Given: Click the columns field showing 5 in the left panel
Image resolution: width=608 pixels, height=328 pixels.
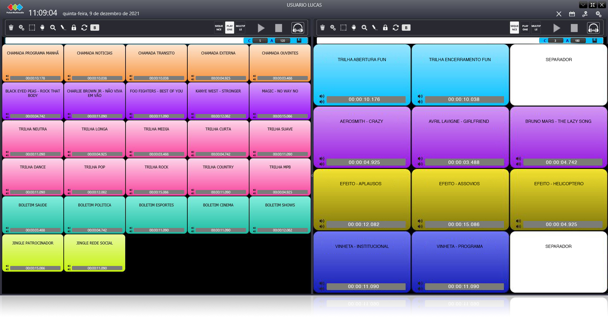Looking at the screenshot, I should (x=260, y=41).
